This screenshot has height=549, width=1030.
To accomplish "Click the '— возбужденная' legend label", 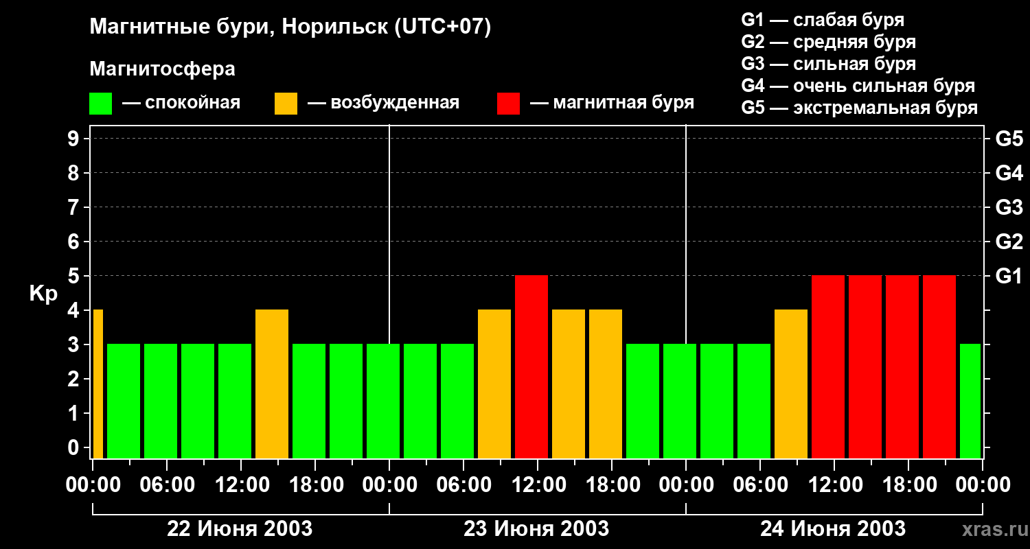I will [383, 103].
